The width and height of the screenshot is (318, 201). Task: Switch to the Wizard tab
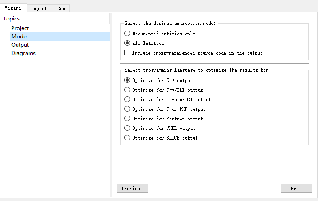coord(13,8)
